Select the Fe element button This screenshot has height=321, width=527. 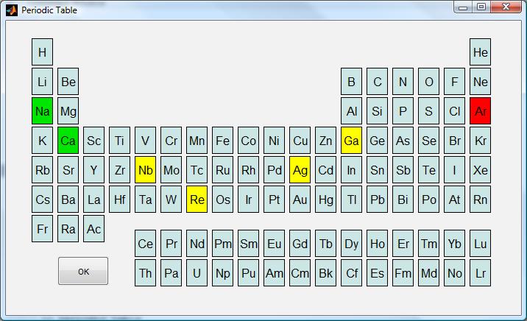pos(222,140)
